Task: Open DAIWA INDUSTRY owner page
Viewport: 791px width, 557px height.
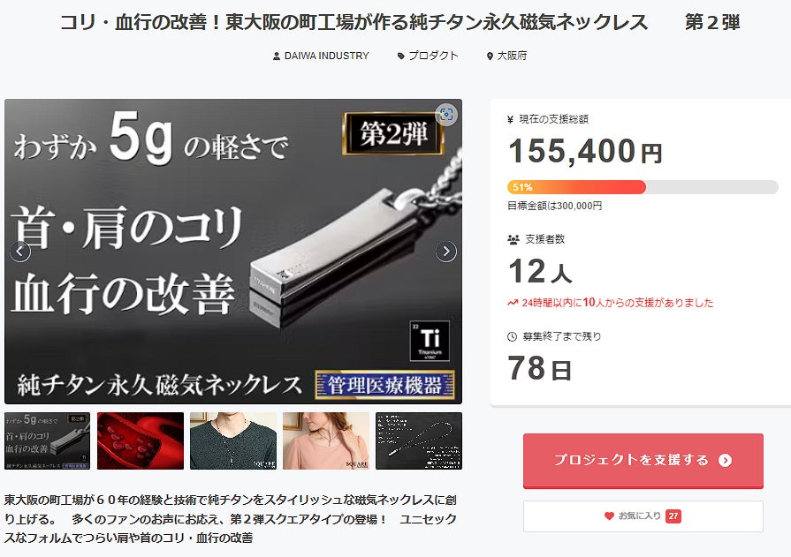Action: pos(326,56)
